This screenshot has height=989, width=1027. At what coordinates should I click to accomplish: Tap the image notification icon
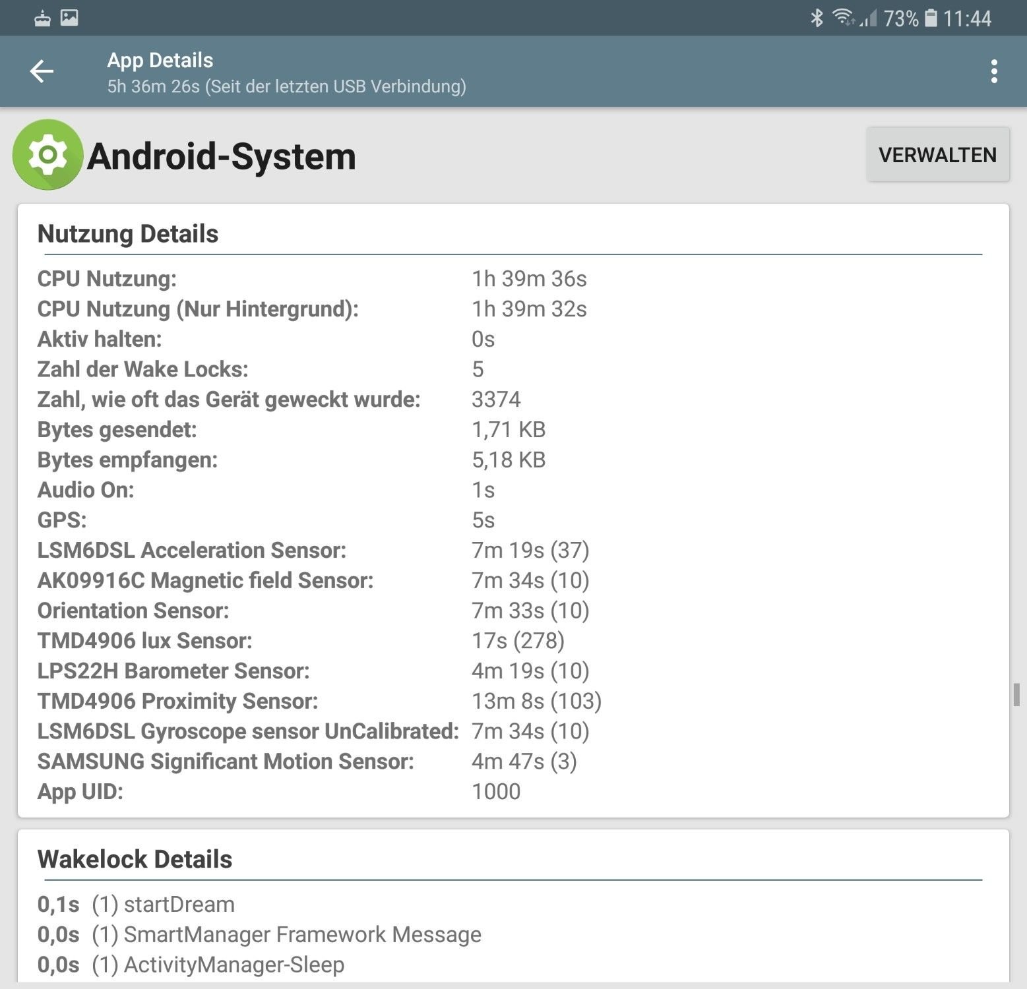click(x=69, y=18)
